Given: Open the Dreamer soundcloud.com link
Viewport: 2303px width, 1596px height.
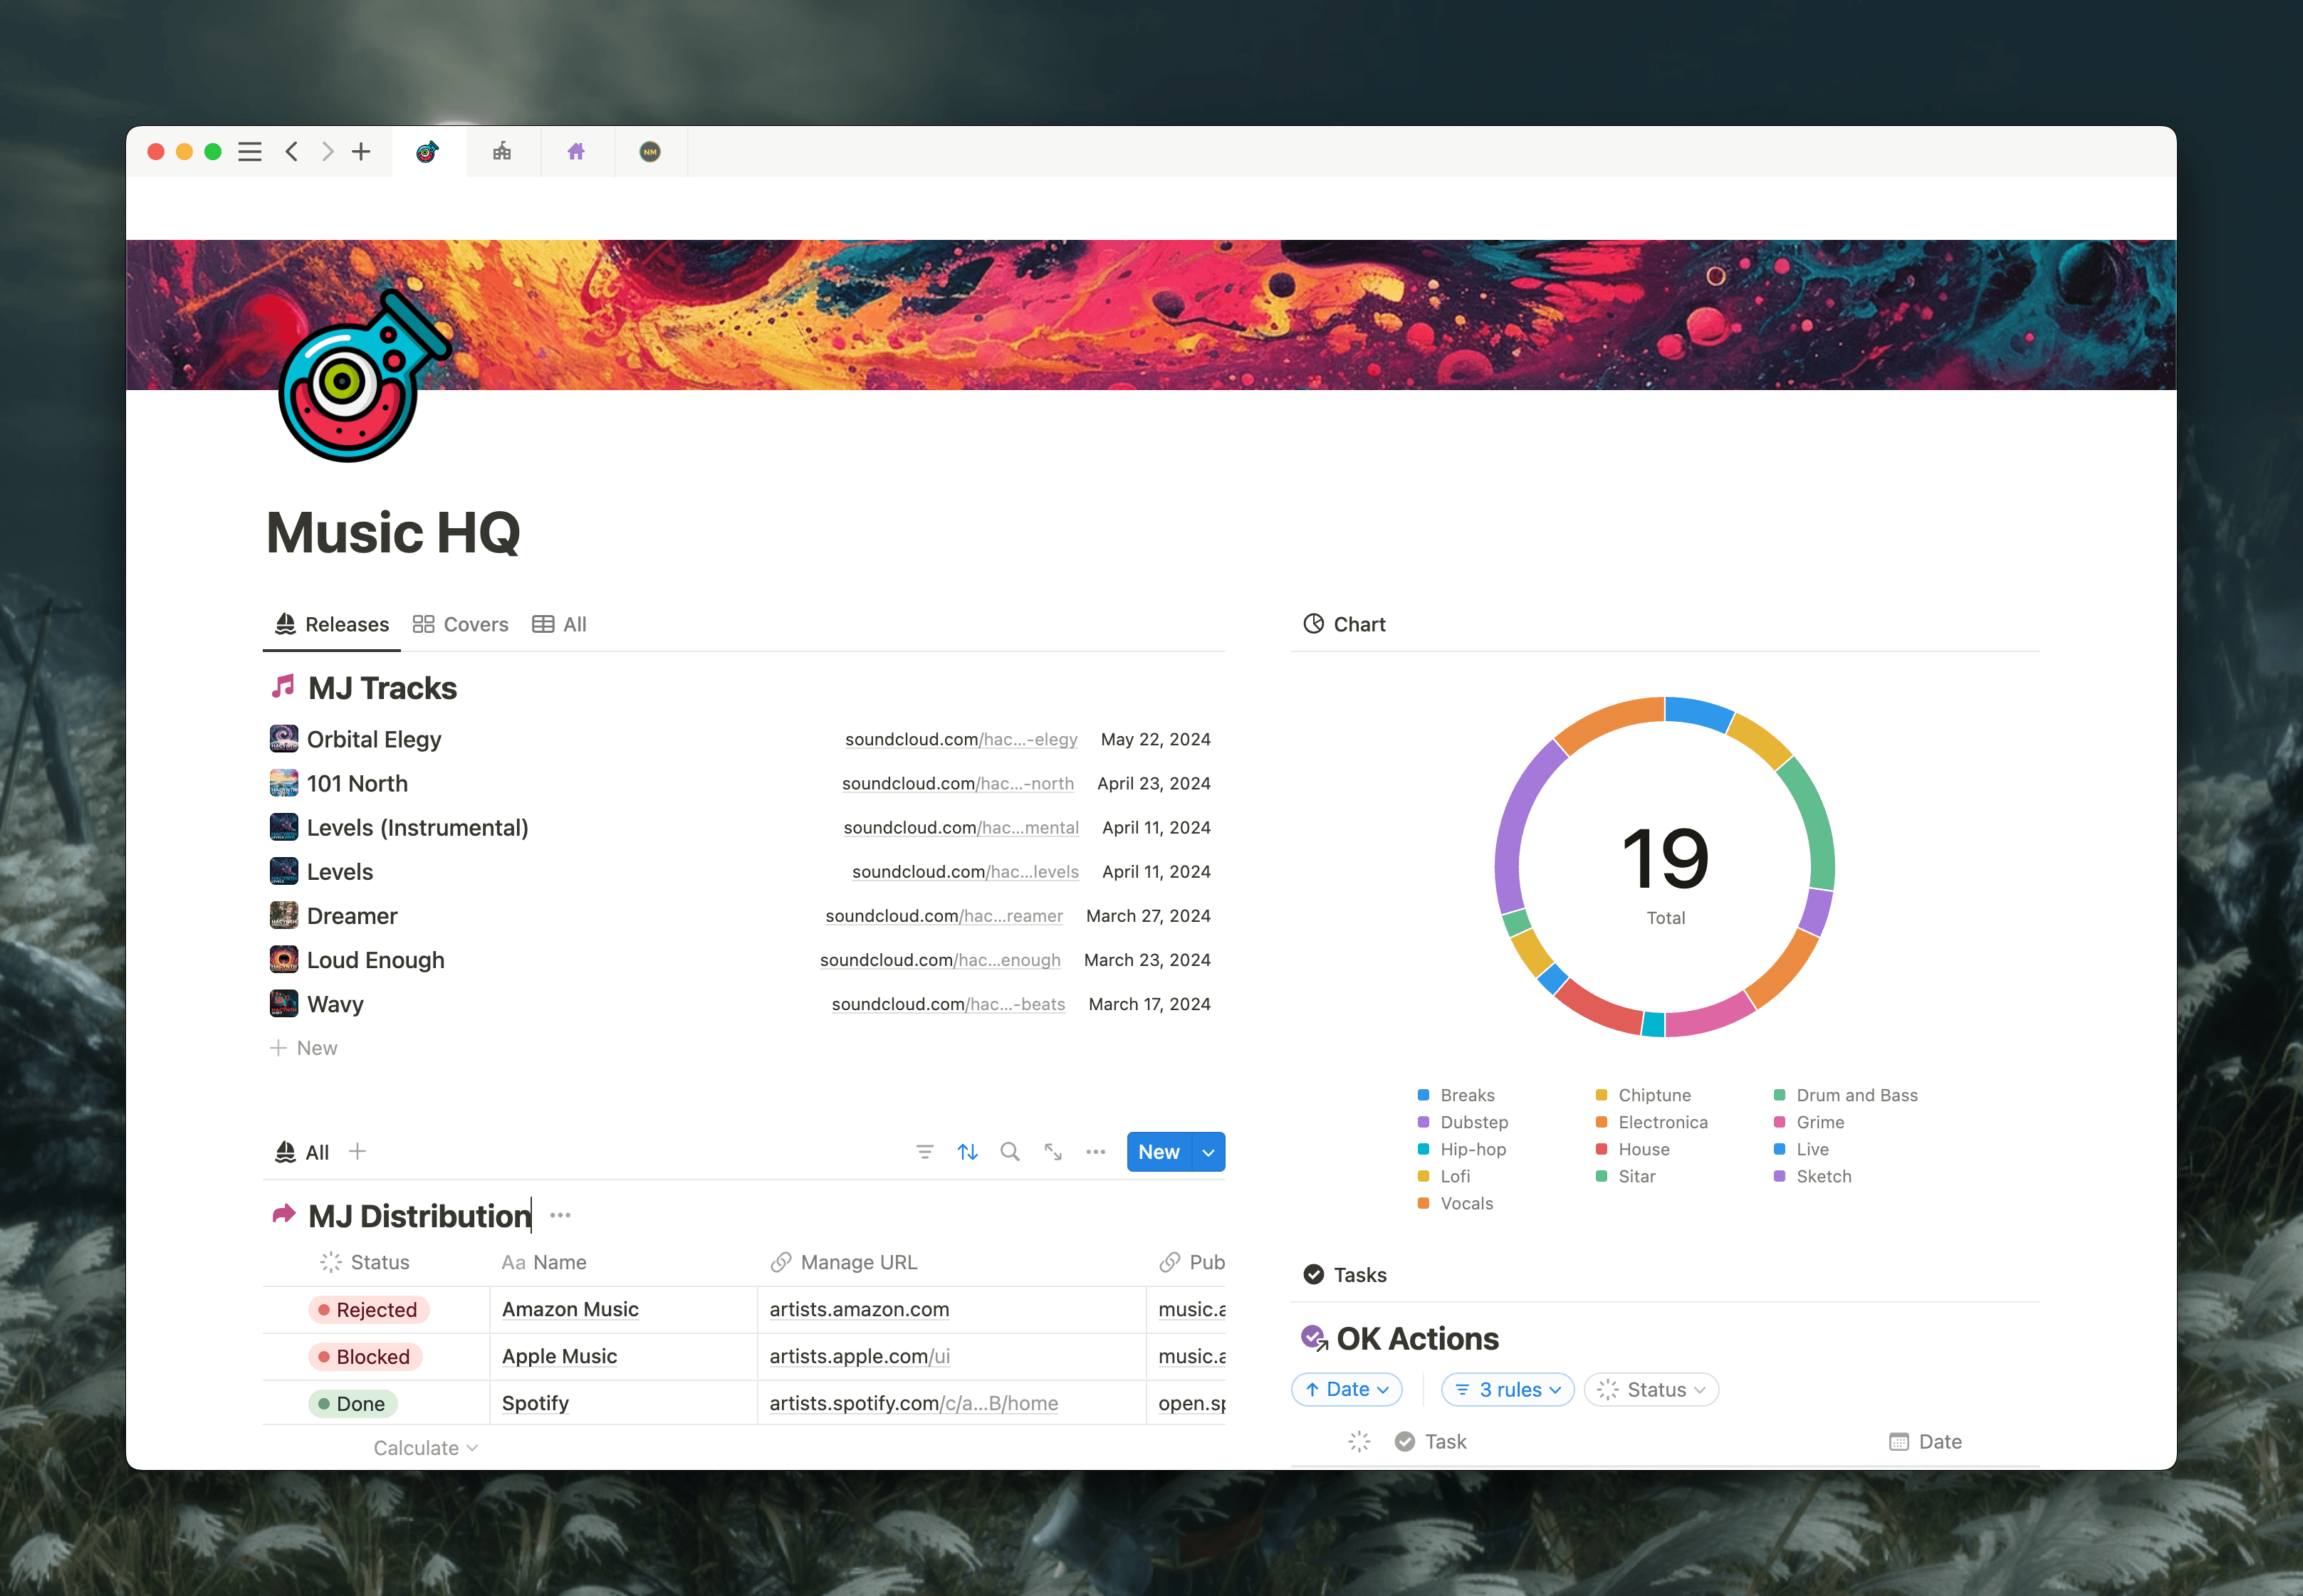Looking at the screenshot, I should (944, 915).
